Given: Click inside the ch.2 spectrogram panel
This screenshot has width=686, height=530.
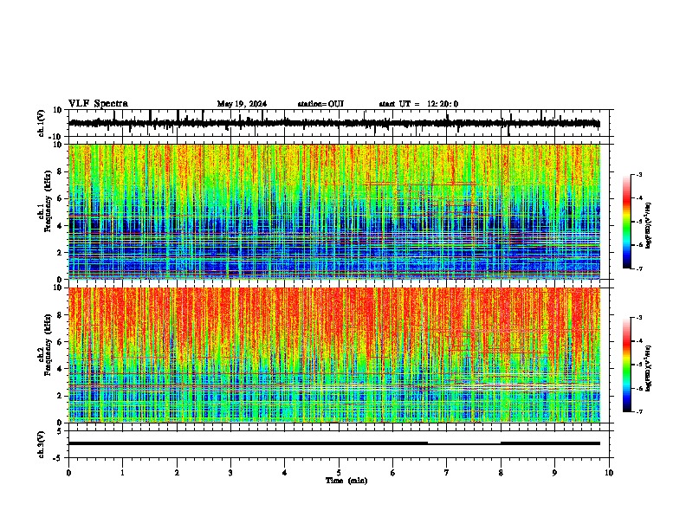Looking at the screenshot, I should [334, 355].
